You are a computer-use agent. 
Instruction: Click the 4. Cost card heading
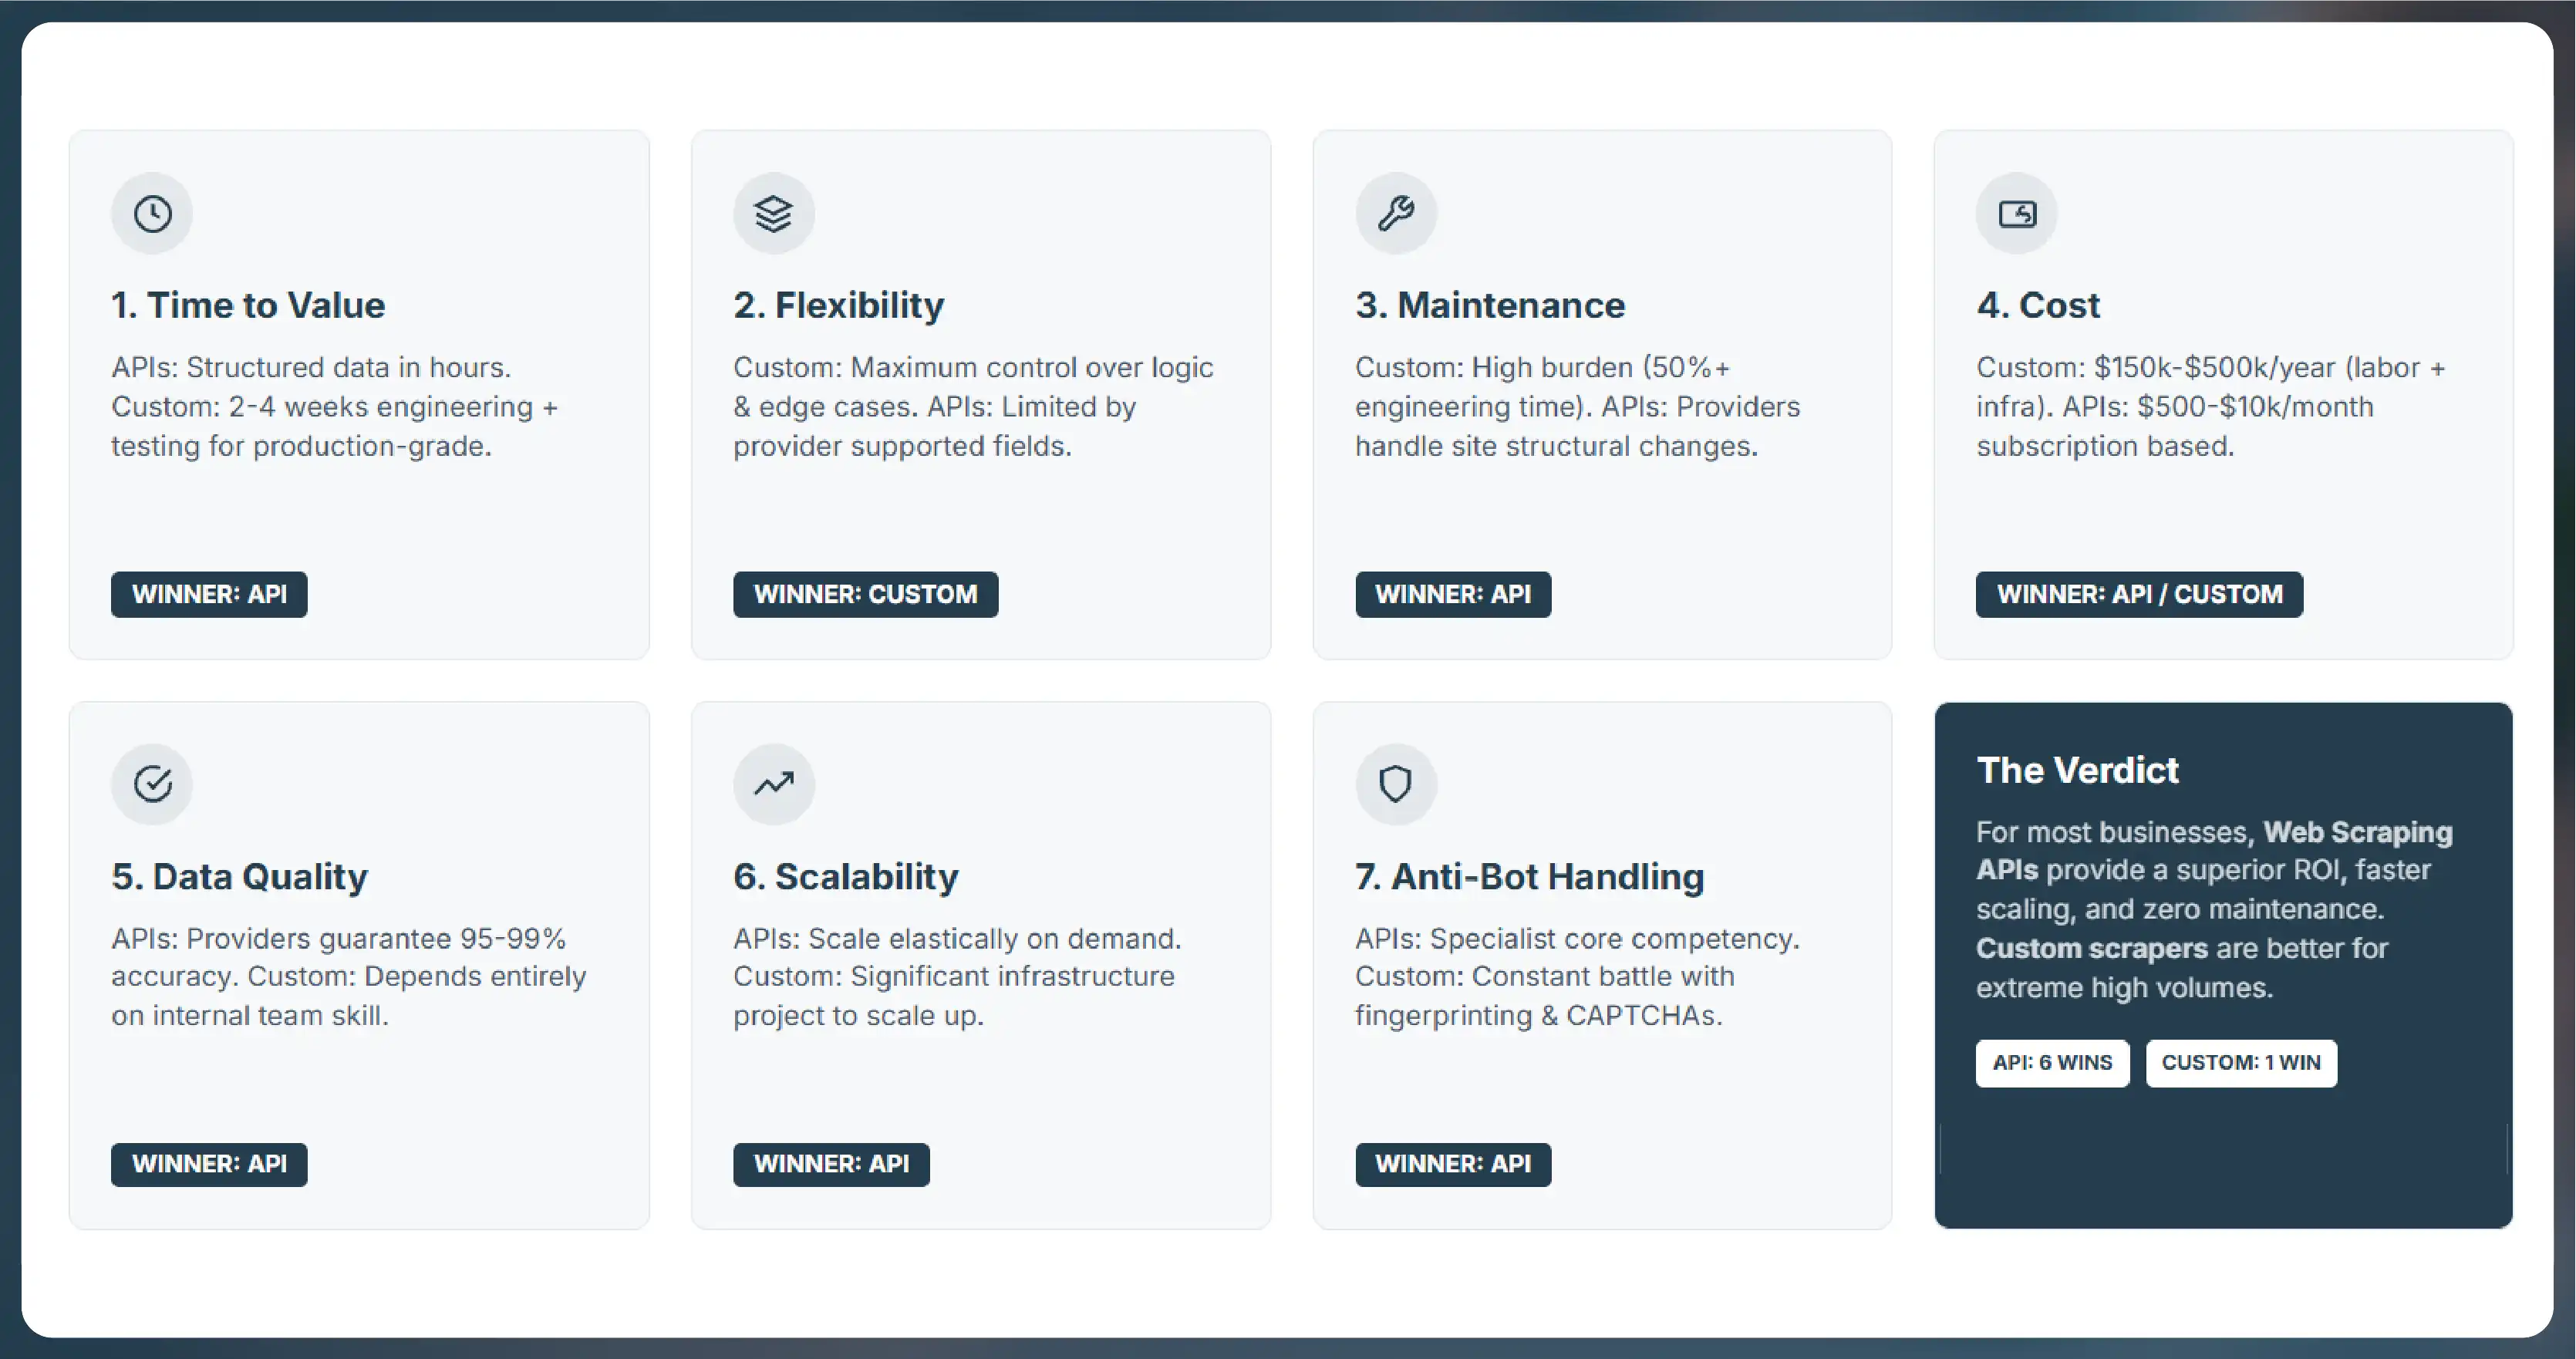point(2038,305)
